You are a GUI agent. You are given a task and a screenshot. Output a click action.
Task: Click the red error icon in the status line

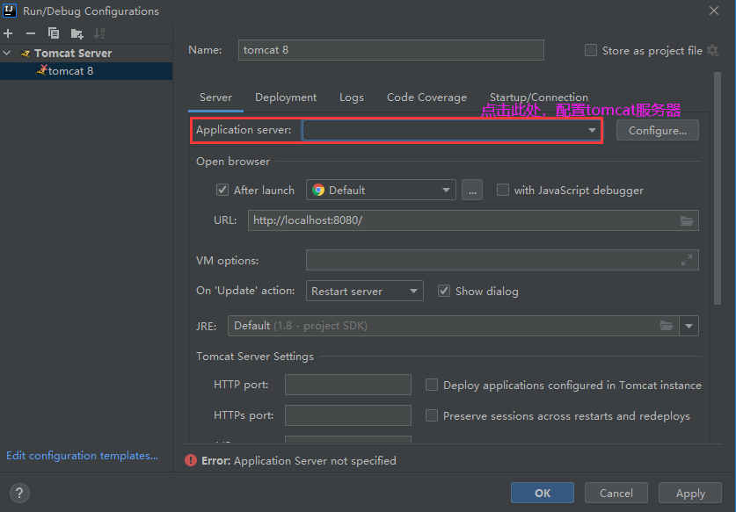click(x=191, y=460)
